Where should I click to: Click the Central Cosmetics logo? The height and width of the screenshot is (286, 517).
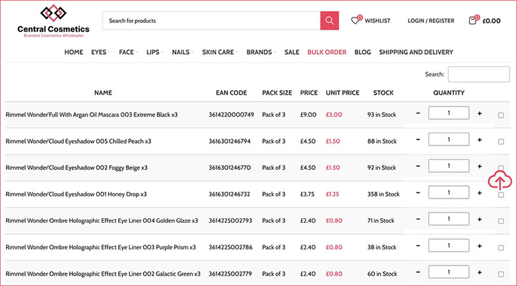click(53, 21)
